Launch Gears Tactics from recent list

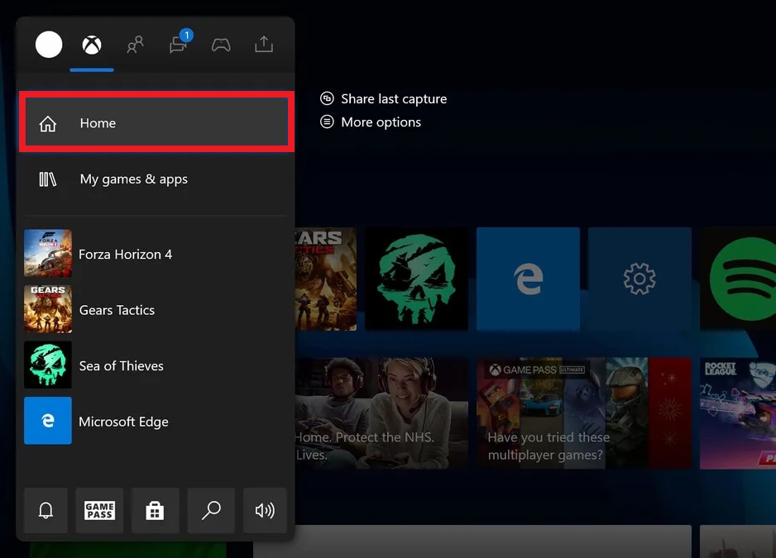(x=156, y=309)
